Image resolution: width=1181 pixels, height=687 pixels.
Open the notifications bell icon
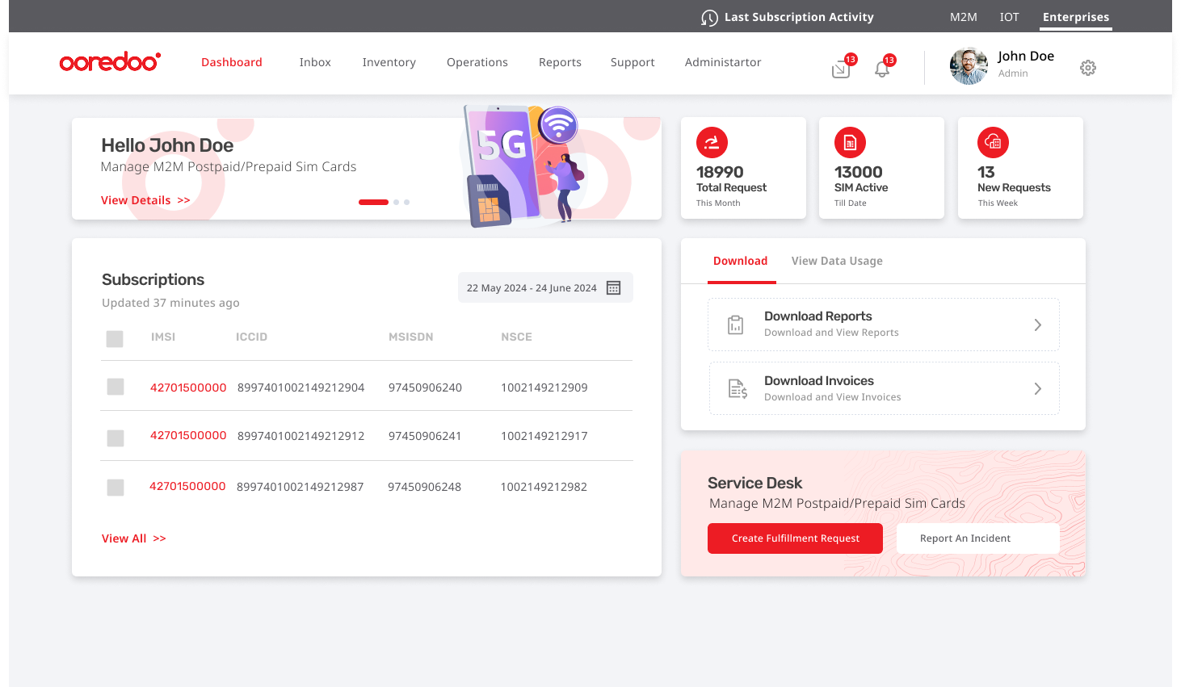[882, 69]
